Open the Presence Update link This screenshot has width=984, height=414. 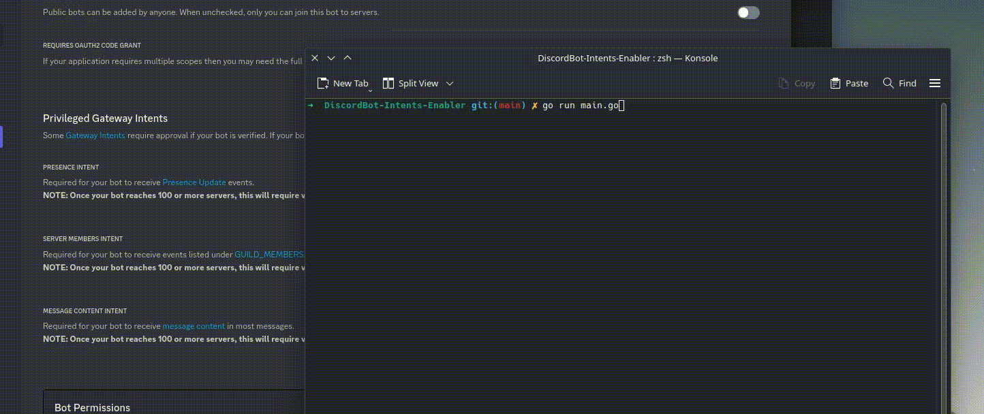tap(194, 182)
